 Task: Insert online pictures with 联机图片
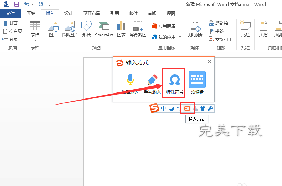[70, 29]
